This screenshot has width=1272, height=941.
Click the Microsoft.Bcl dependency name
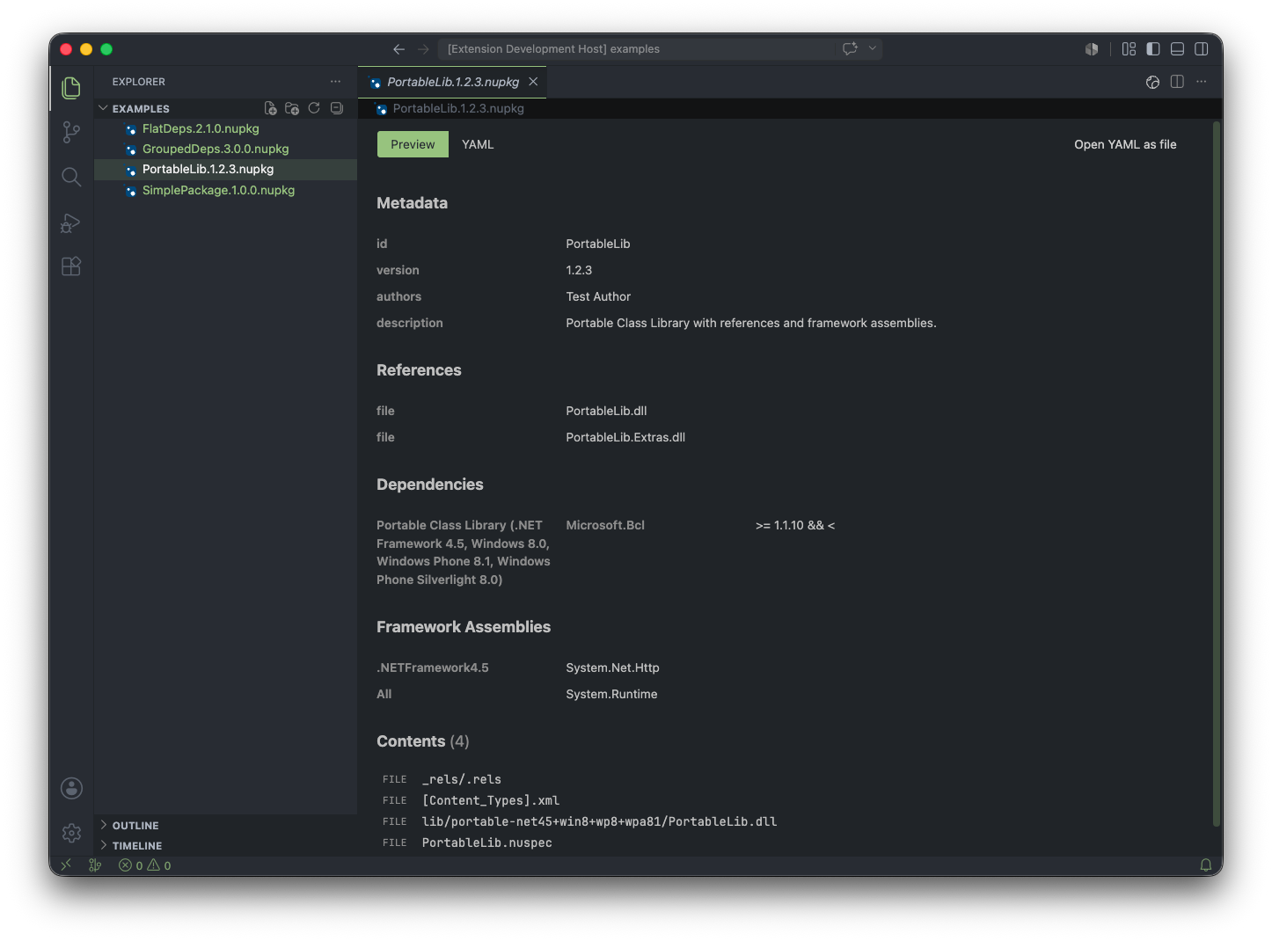[x=605, y=525]
